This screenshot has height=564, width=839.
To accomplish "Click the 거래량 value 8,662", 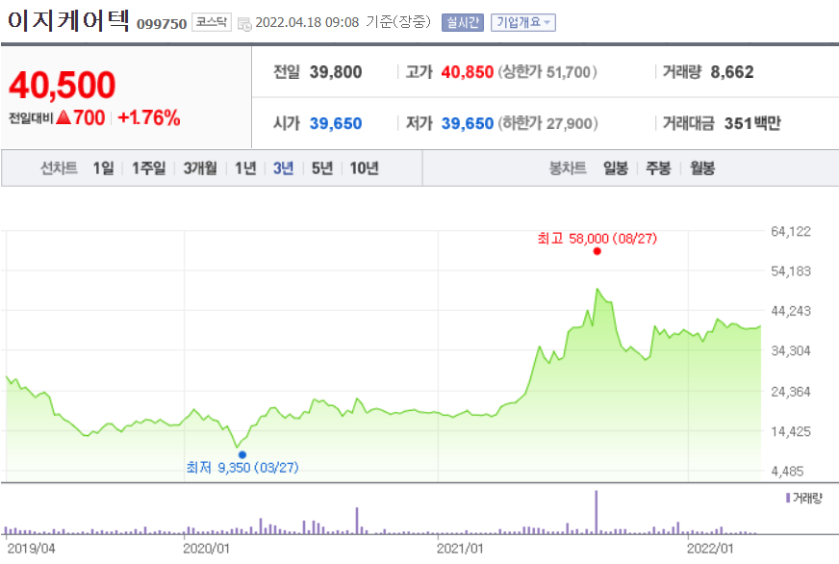I will click(x=731, y=72).
